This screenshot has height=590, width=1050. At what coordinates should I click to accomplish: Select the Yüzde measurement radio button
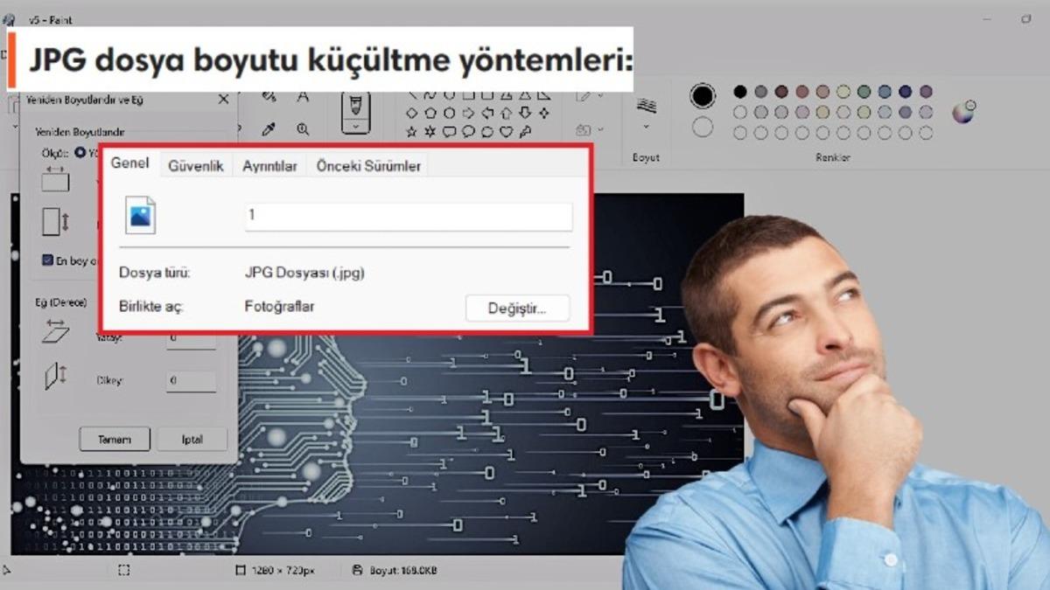click(80, 151)
